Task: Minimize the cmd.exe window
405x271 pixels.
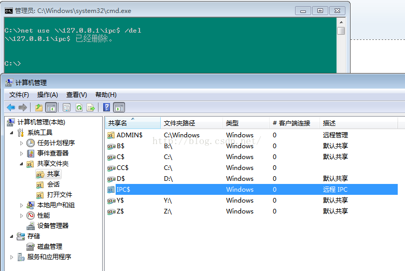Action: (303, 11)
